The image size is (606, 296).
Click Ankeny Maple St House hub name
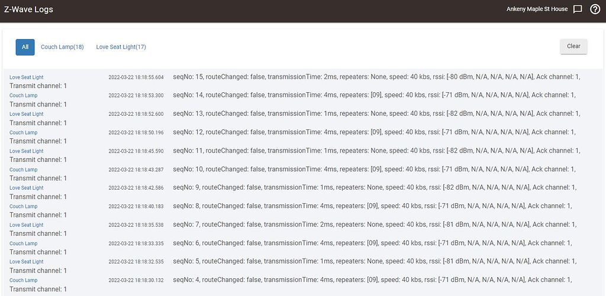coord(537,9)
